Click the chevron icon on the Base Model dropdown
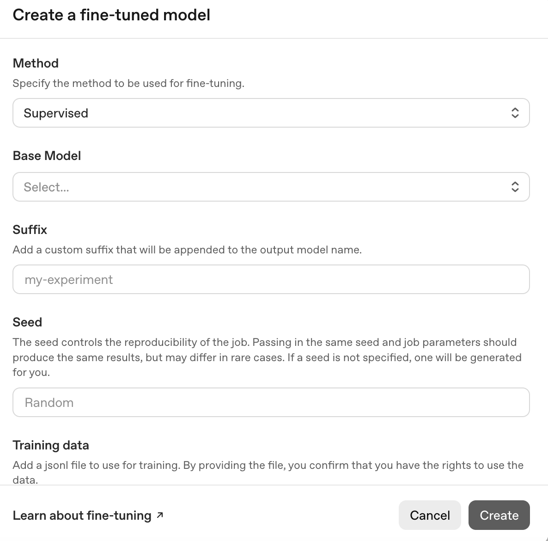This screenshot has height=541, width=548. [515, 187]
